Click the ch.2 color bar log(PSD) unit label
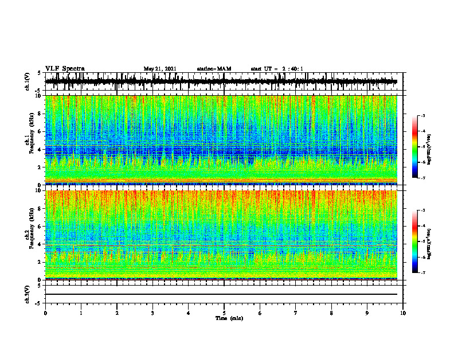The height and width of the screenshot is (351, 454). 429,244
